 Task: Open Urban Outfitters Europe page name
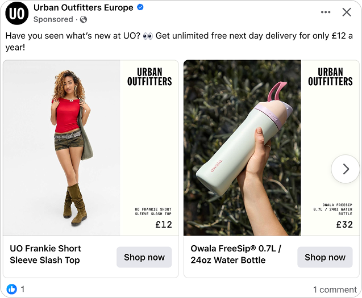pyautogui.click(x=84, y=7)
